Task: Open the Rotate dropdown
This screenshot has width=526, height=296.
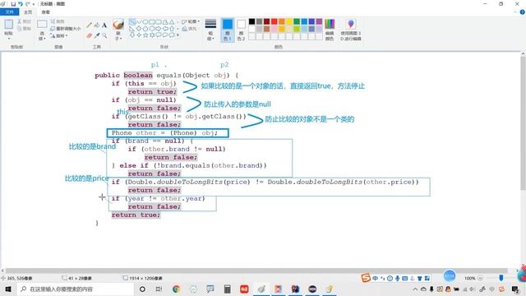Action: tap(59, 35)
